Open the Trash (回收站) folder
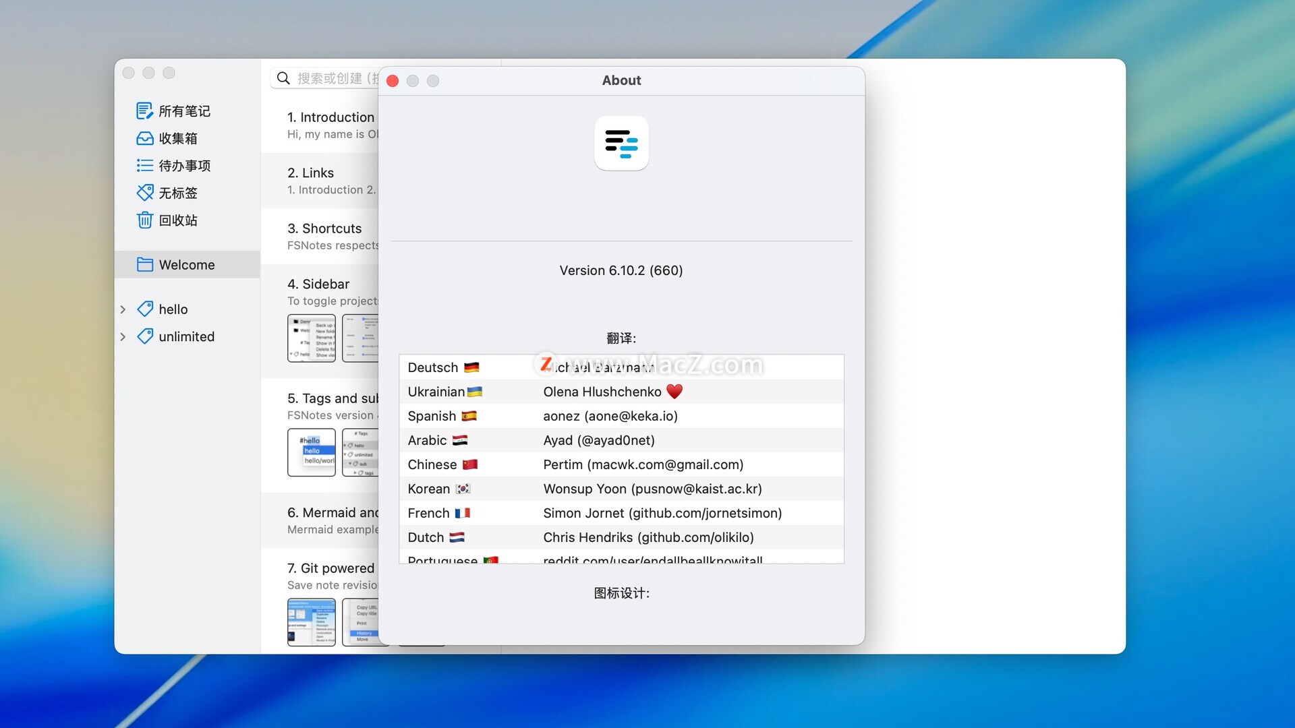1295x728 pixels. pos(167,220)
